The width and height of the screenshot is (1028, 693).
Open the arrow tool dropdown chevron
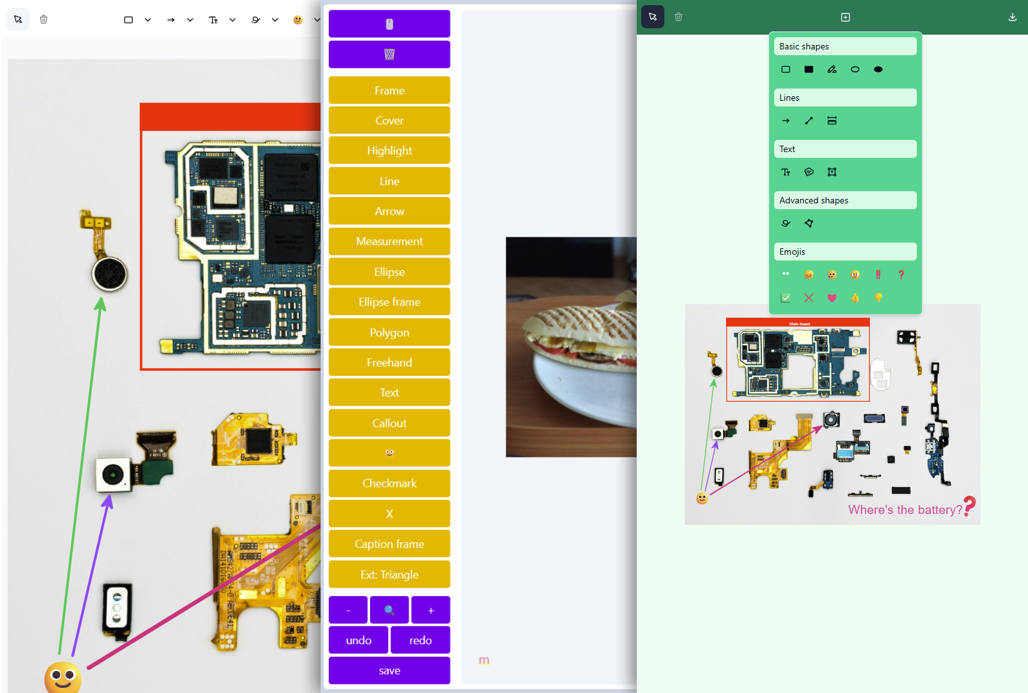190,20
